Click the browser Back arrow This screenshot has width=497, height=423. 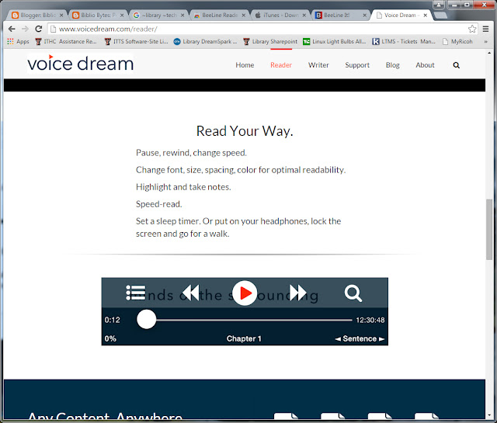tap(12, 29)
